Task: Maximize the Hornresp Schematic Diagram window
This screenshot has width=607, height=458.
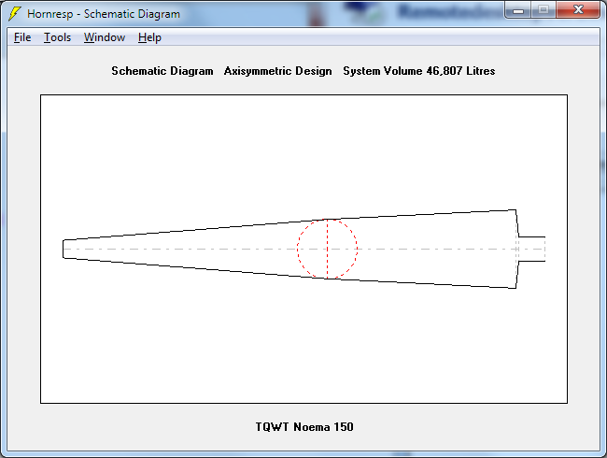Action: [x=543, y=9]
